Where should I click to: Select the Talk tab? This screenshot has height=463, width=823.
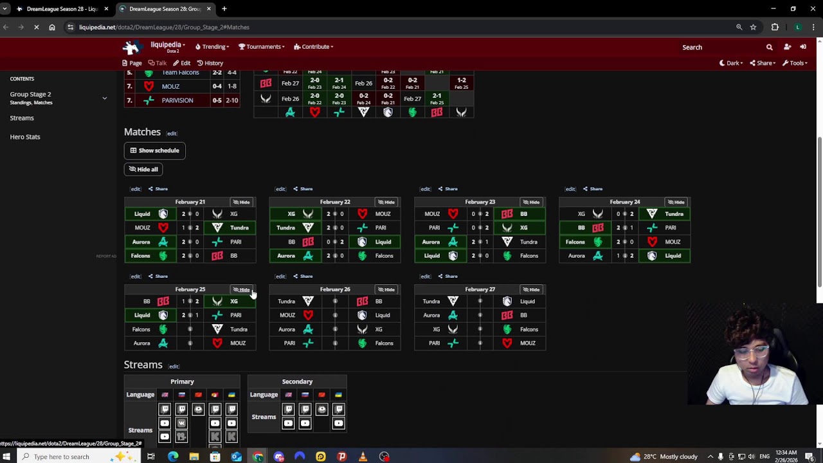[158, 63]
